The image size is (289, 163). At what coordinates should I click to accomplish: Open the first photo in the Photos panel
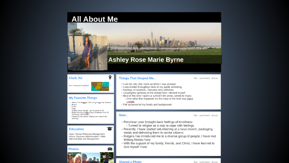click(74, 158)
